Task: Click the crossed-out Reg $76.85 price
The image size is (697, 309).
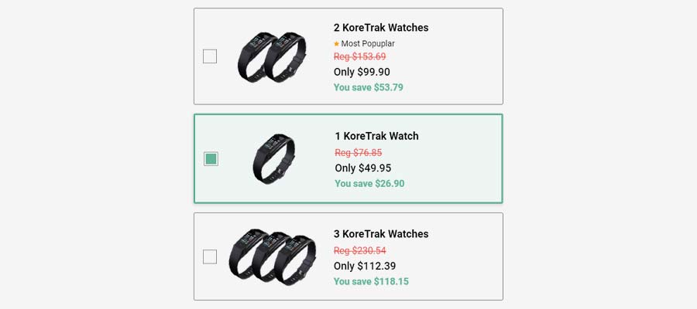Action: (359, 153)
